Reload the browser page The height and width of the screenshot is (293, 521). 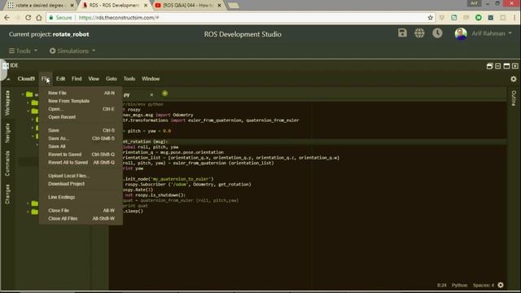28,18
